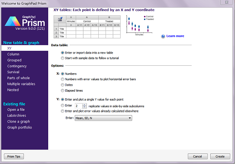Increase the replicate values count
This screenshot has height=164, width=235.
(84, 105)
